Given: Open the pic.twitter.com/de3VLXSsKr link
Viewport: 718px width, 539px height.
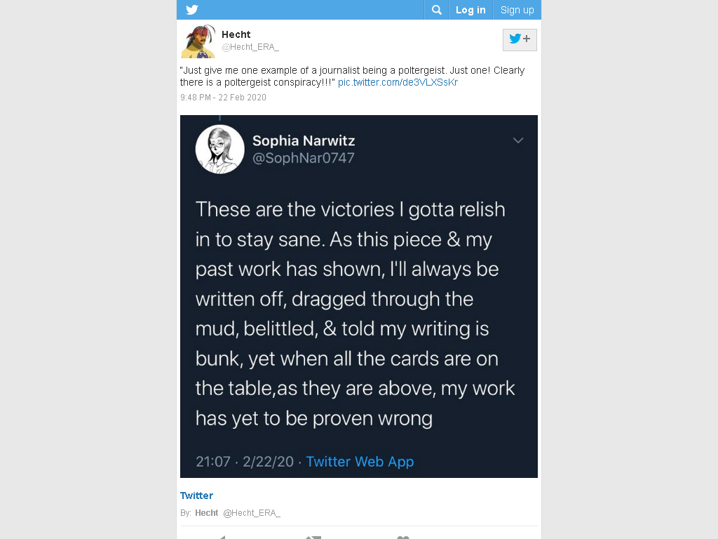Looking at the screenshot, I should point(398,82).
